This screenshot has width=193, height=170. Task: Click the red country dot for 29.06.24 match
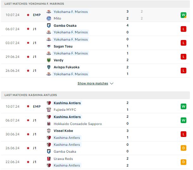point(28,57)
